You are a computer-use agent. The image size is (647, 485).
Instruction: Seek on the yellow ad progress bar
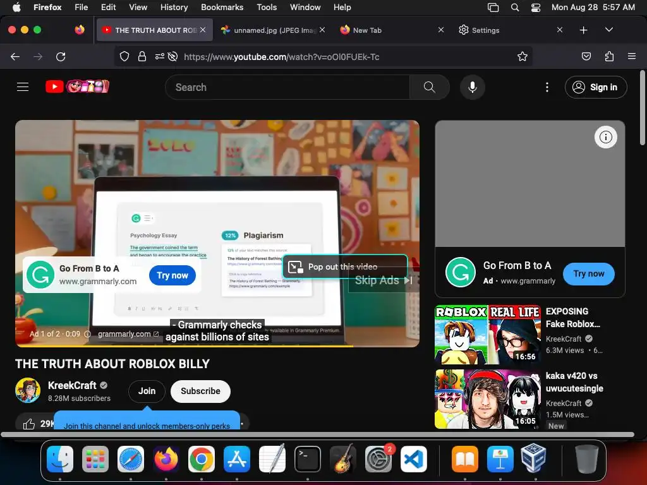coord(217,346)
